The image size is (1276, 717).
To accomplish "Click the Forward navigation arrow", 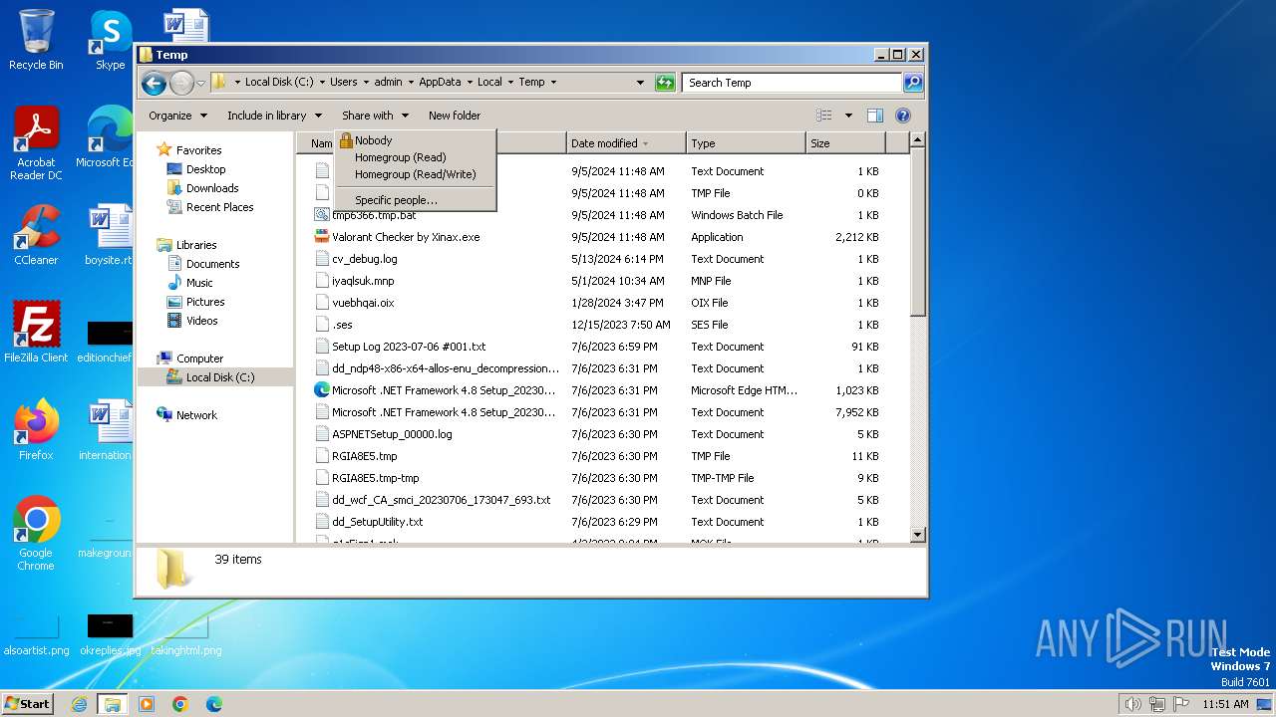I will point(181,83).
